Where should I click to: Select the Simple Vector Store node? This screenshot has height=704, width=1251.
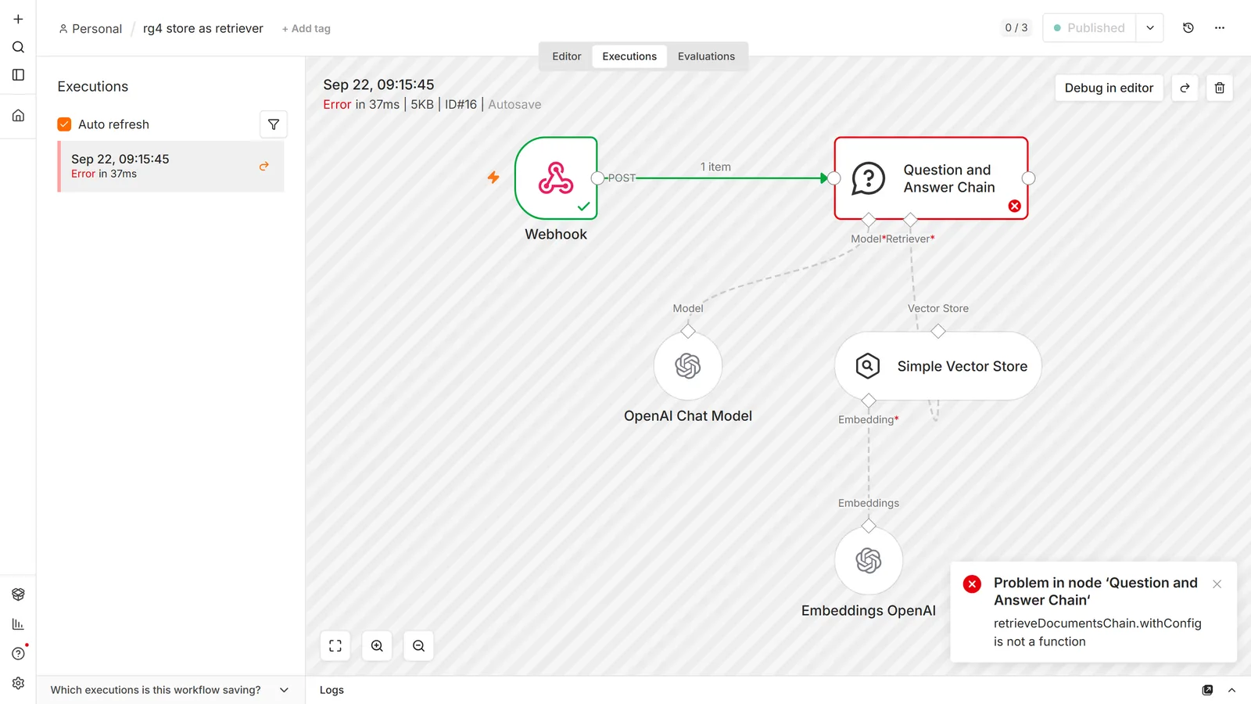(938, 366)
